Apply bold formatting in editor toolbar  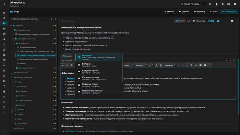[72, 65]
